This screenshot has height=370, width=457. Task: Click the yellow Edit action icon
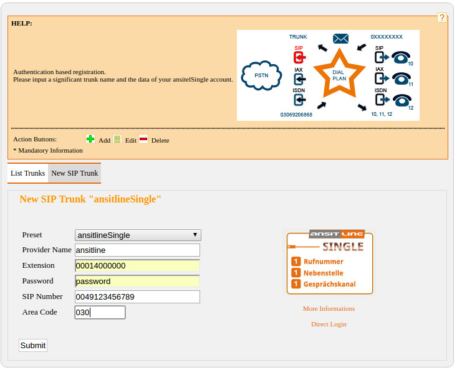pos(117,140)
